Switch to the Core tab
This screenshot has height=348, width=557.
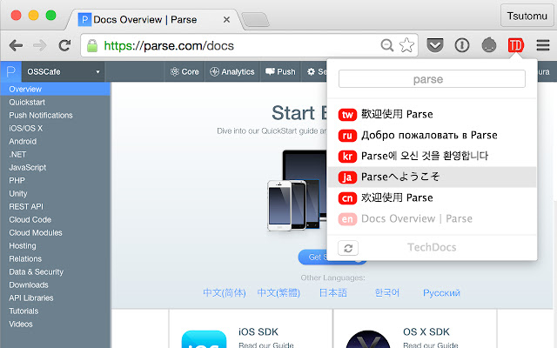coord(185,71)
